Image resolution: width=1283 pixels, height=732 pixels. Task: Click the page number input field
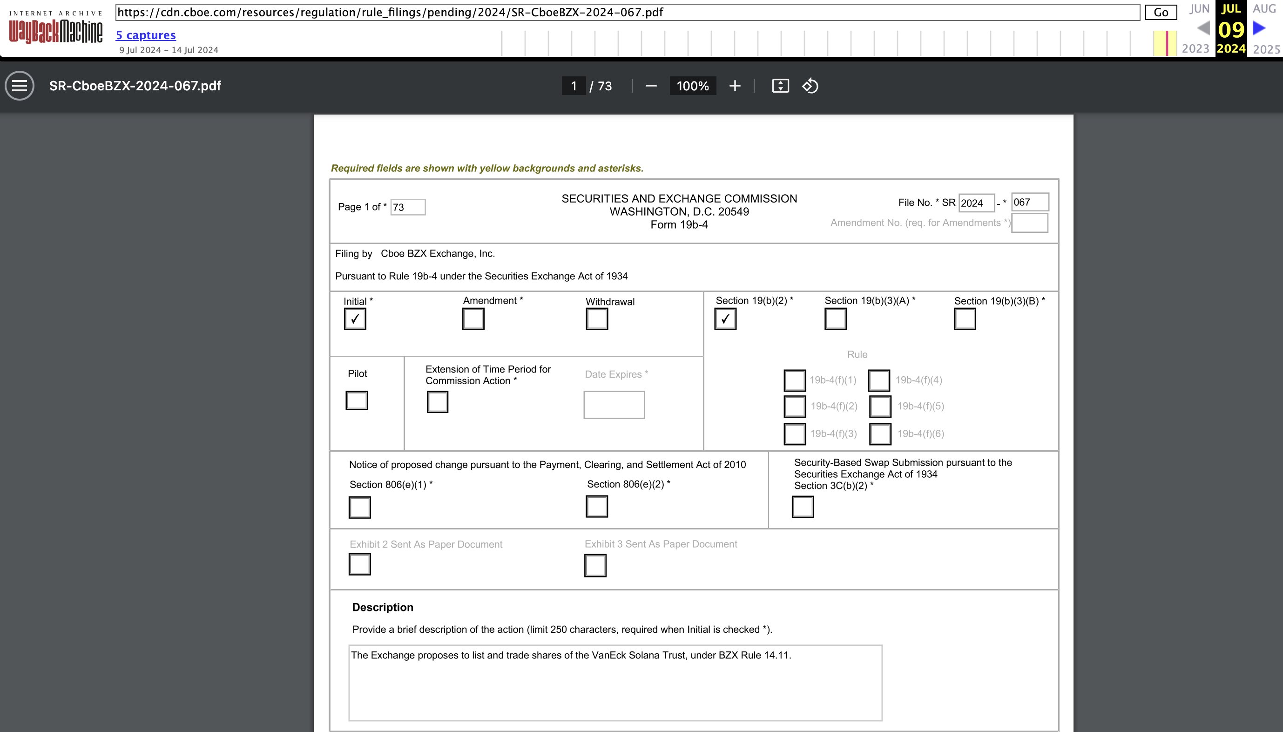pos(574,86)
